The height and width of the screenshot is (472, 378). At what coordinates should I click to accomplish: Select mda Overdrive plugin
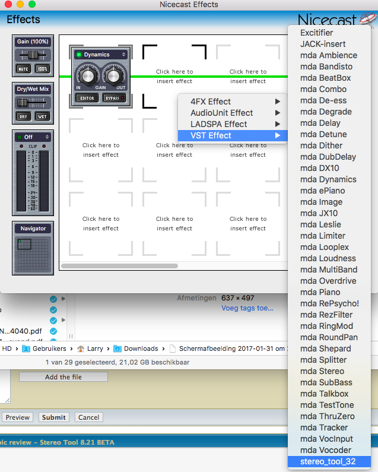(x=329, y=281)
